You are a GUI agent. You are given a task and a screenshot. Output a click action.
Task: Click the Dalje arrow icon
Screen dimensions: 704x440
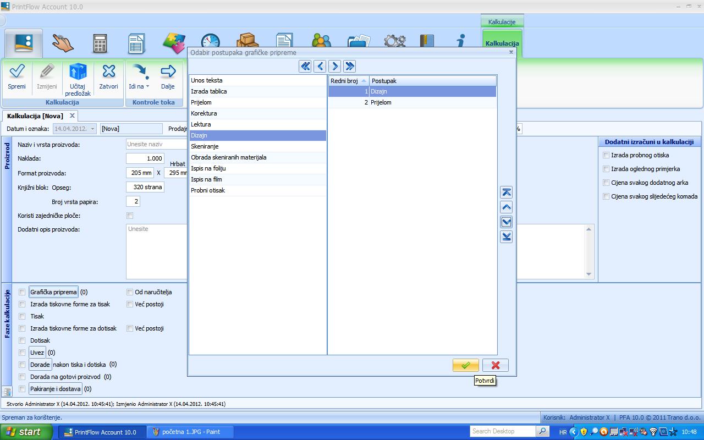168,71
